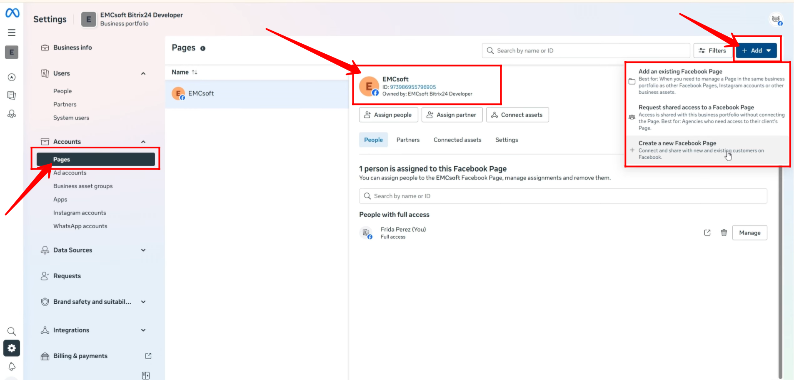This screenshot has height=380, width=794.
Task: Click the Meta logo icon
Action: pos(12,13)
